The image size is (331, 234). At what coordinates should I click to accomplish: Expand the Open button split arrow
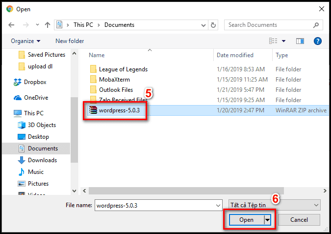pos(267,220)
